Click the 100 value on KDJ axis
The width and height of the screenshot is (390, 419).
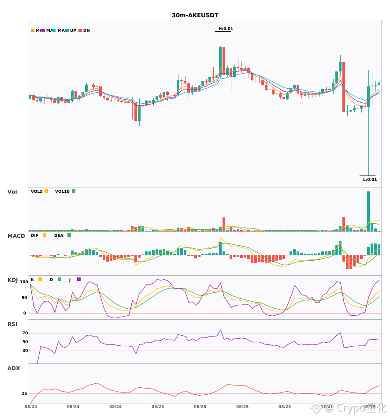(x=24, y=282)
